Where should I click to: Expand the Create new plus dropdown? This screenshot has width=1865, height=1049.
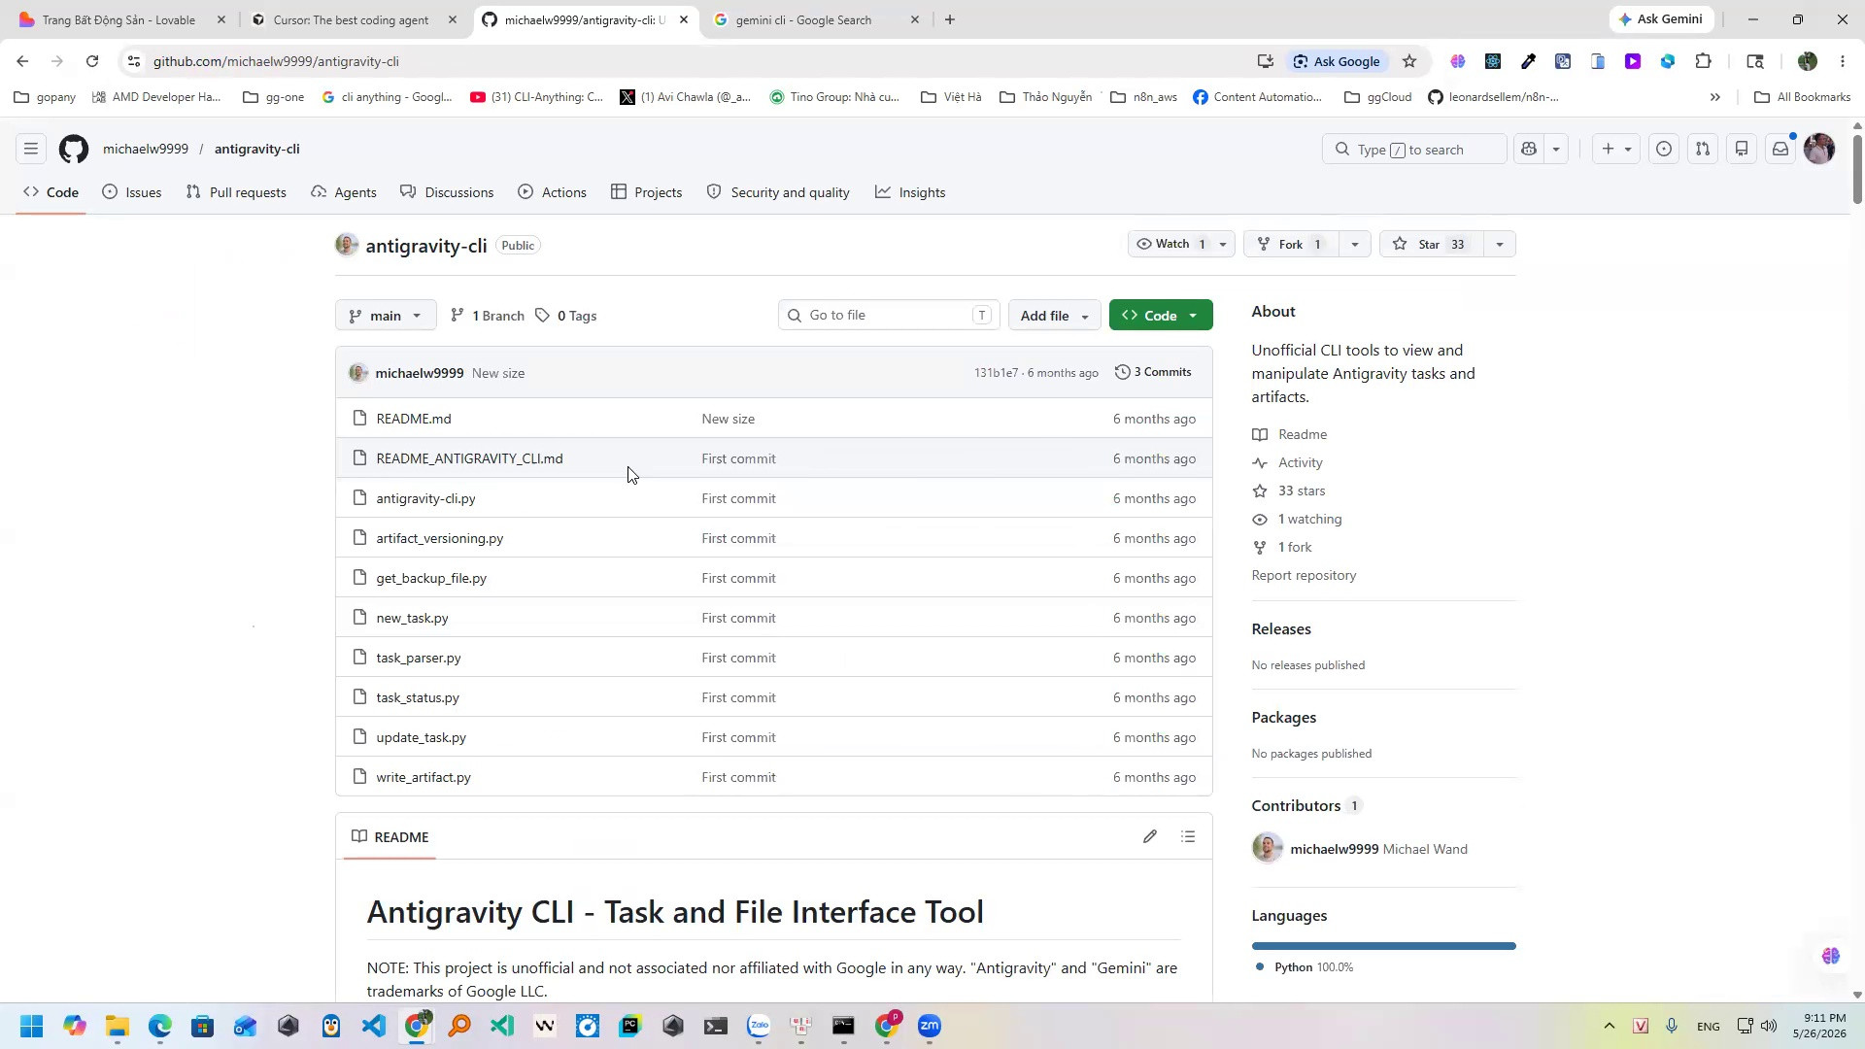(1616, 150)
